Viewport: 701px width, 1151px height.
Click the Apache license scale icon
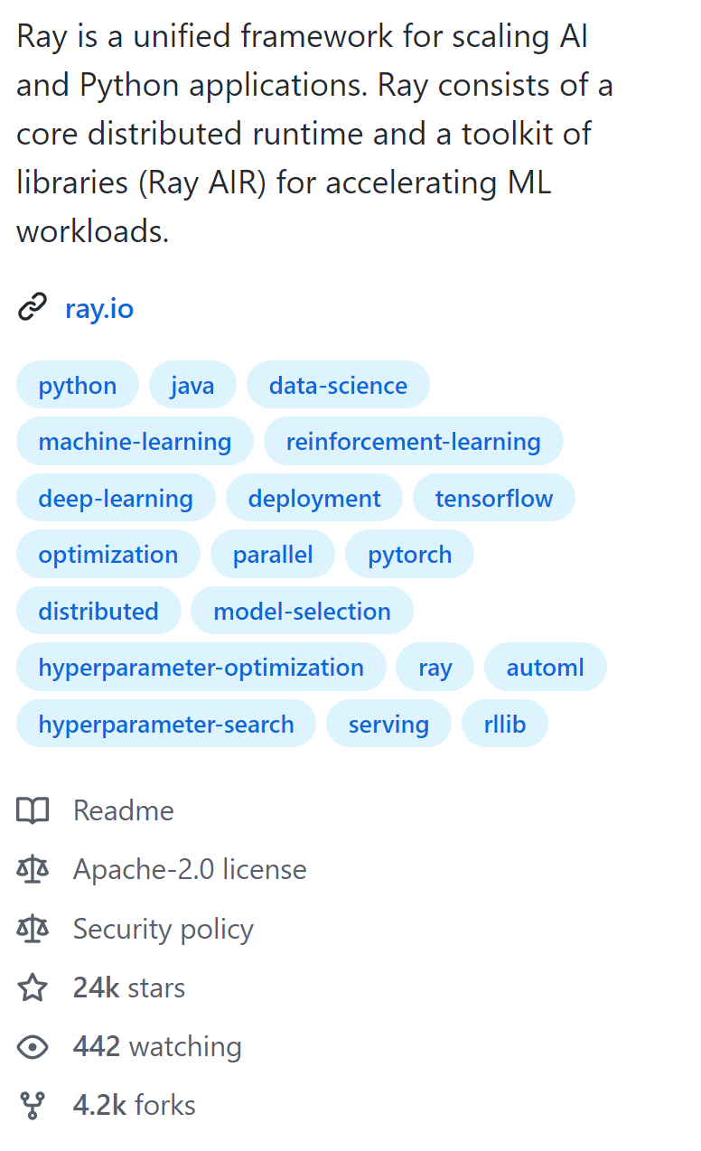(x=33, y=870)
